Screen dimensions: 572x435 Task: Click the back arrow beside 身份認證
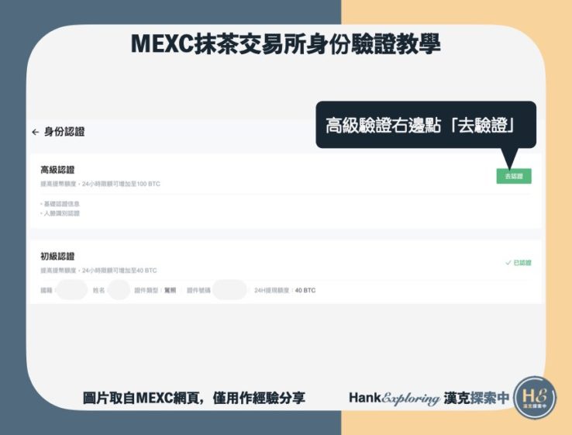coord(36,132)
